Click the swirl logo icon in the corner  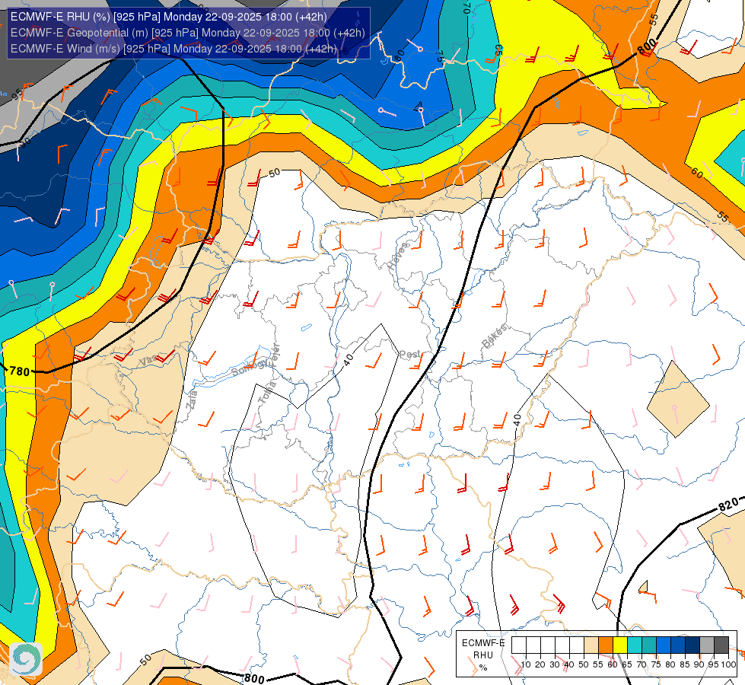[x=26, y=659]
